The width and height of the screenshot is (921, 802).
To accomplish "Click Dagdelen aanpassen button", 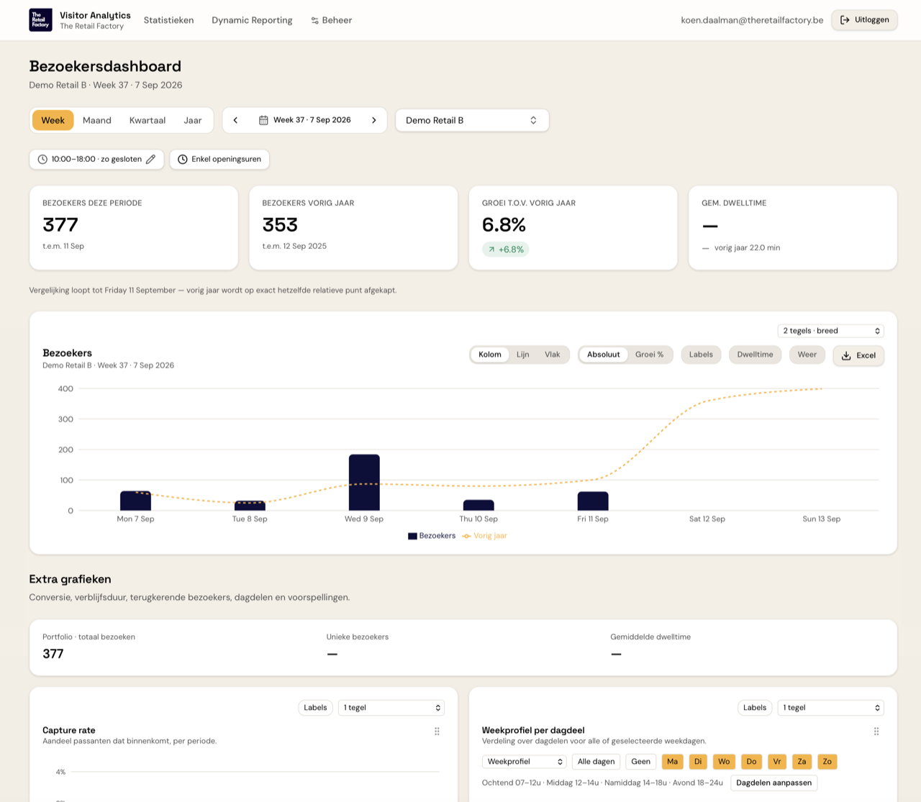I will (773, 783).
